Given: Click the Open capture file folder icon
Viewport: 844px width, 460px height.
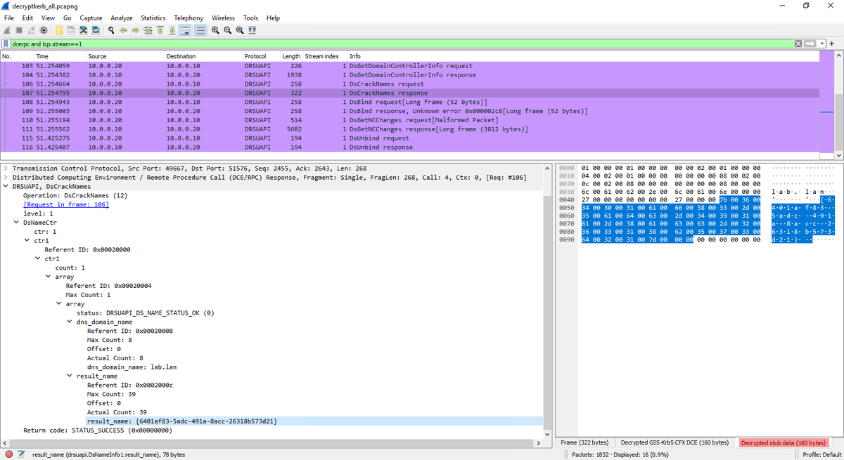Looking at the screenshot, I should click(x=60, y=30).
